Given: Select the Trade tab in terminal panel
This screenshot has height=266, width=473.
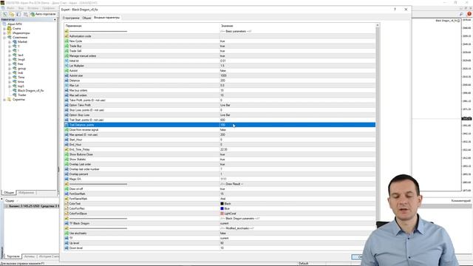Looking at the screenshot, I should click(13, 256).
